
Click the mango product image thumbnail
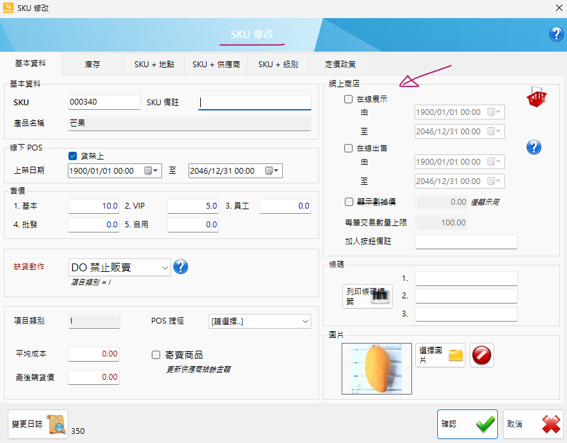pyautogui.click(x=376, y=369)
